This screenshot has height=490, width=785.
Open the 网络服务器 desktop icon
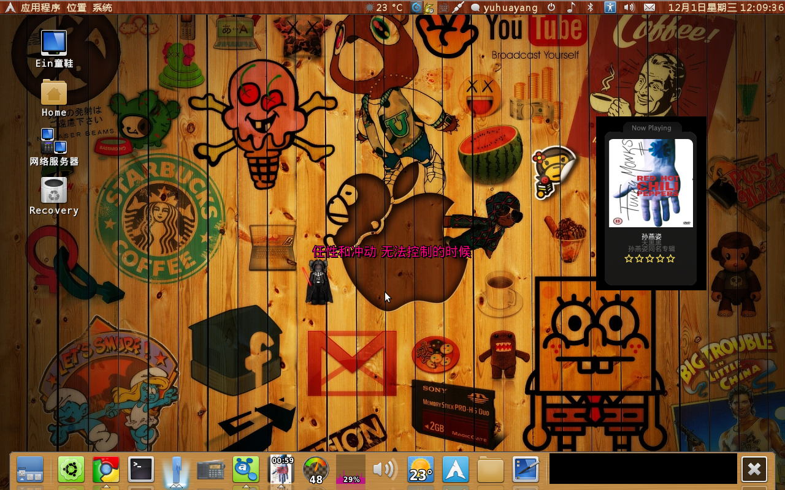click(x=54, y=147)
